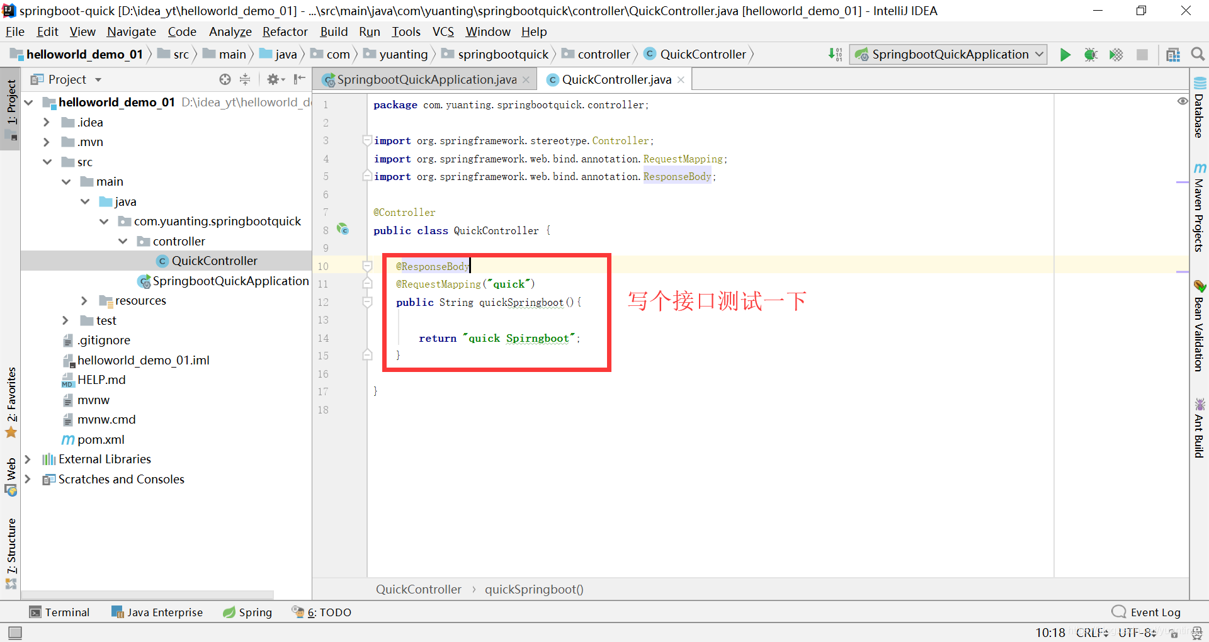Open the Java Enterprise tool window
1209x642 pixels.
(x=157, y=612)
